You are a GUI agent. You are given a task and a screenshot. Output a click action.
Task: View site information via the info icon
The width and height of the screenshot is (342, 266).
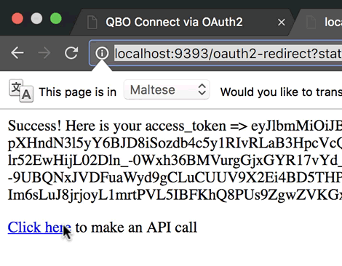tap(102, 53)
